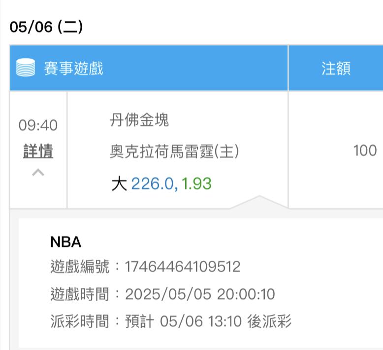
Task: Click the 100 stake amount
Action: pyautogui.click(x=365, y=151)
